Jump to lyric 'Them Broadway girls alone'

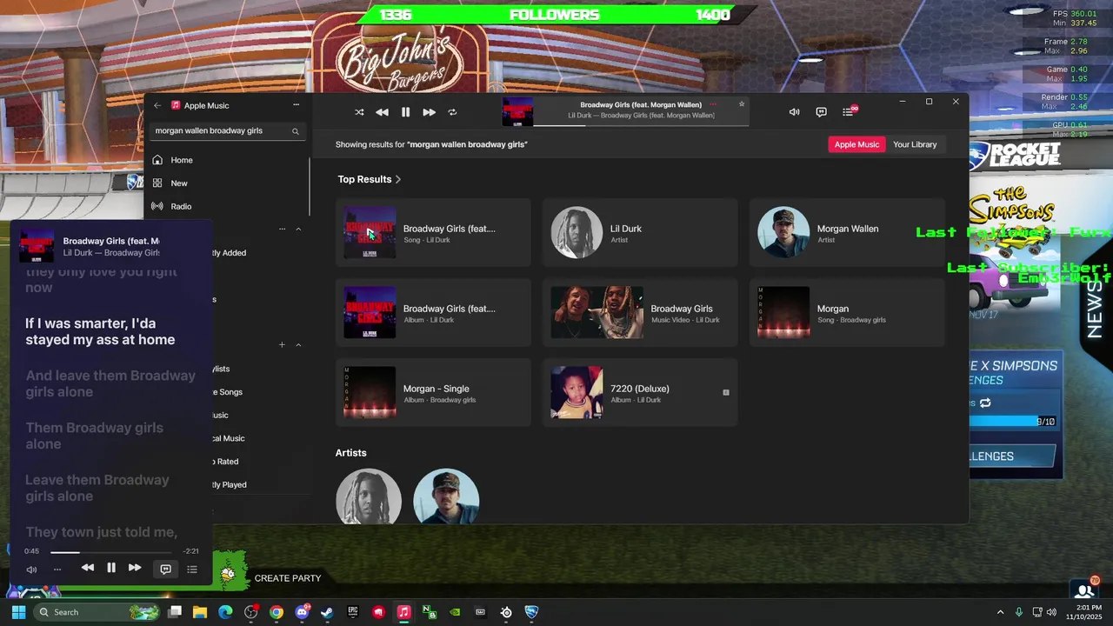(94, 436)
